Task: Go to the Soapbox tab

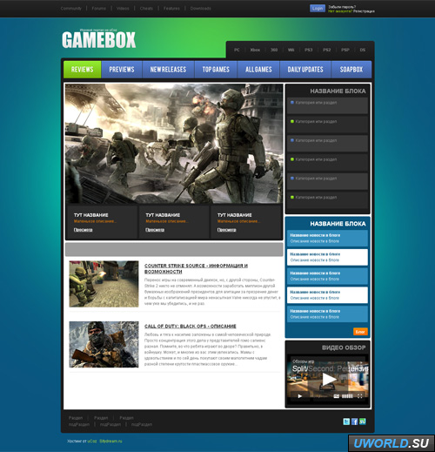Action: pos(351,70)
